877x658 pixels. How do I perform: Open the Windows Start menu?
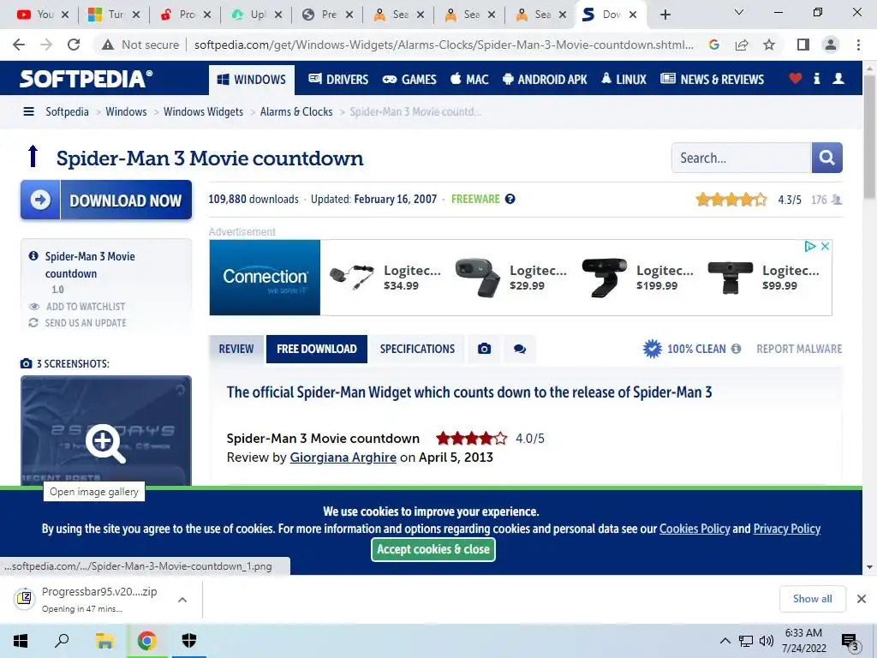tap(21, 641)
